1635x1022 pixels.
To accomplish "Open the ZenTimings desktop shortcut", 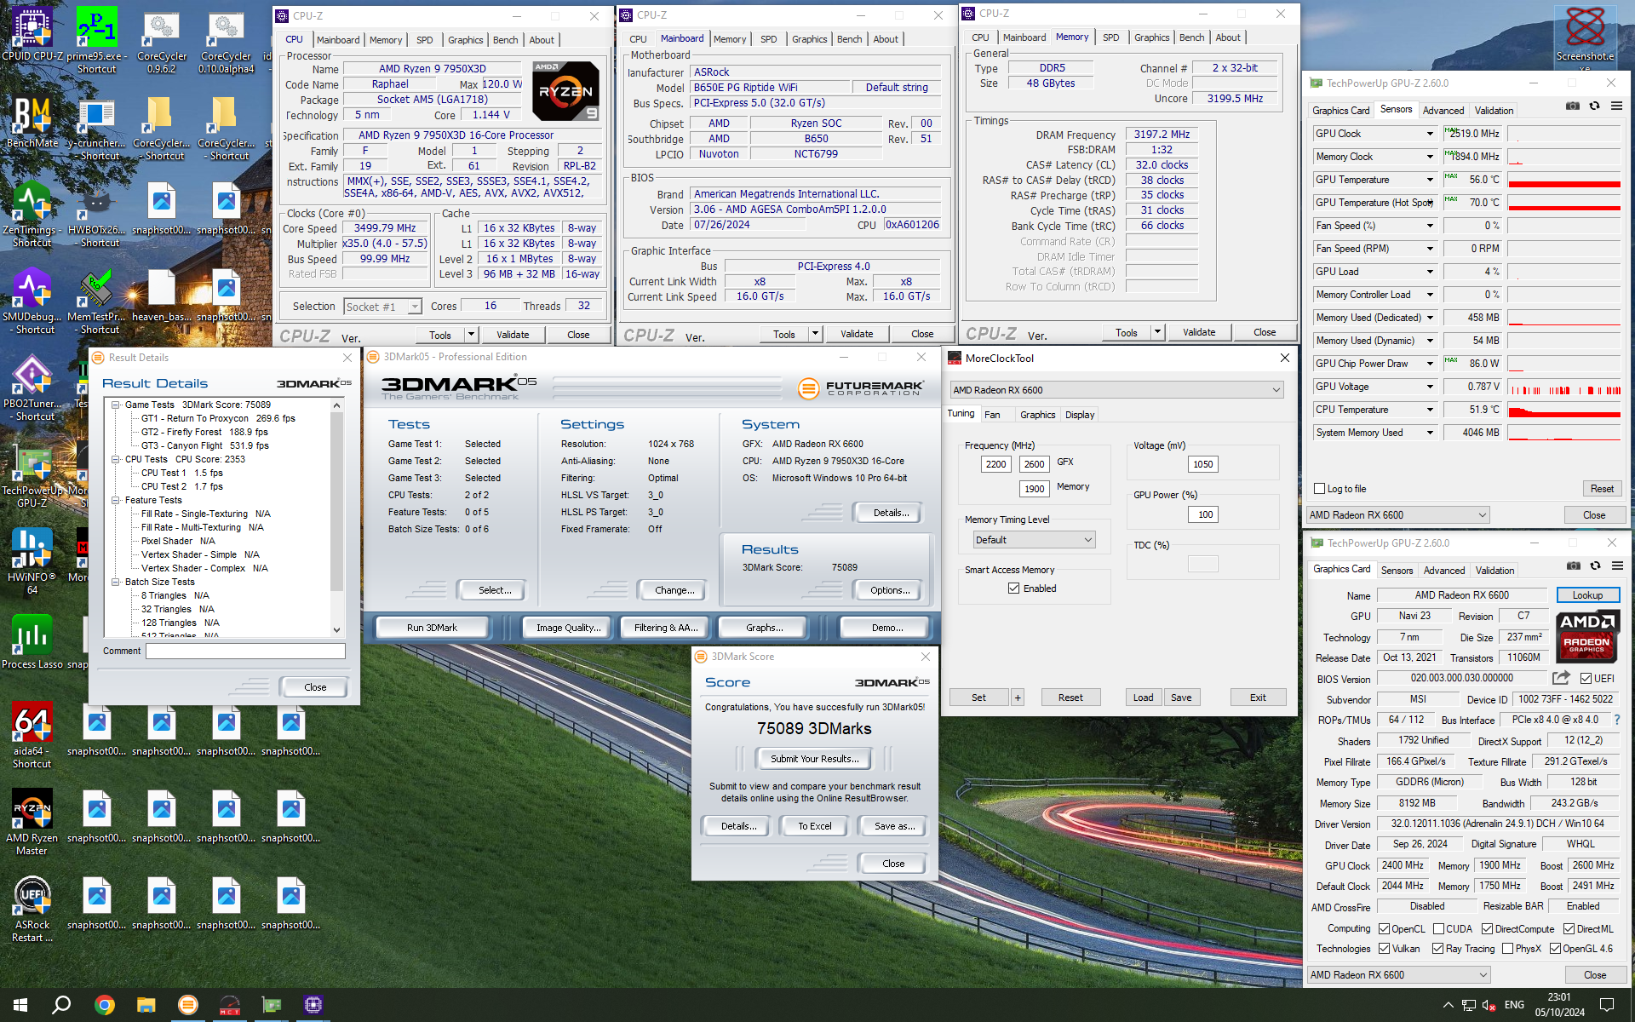I will tap(32, 213).
